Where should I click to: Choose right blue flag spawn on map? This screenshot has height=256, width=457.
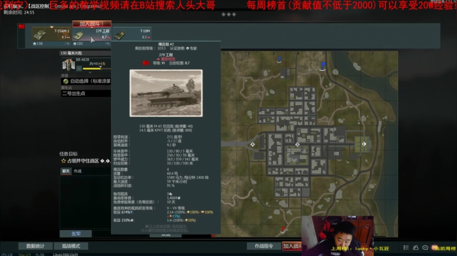point(323,66)
